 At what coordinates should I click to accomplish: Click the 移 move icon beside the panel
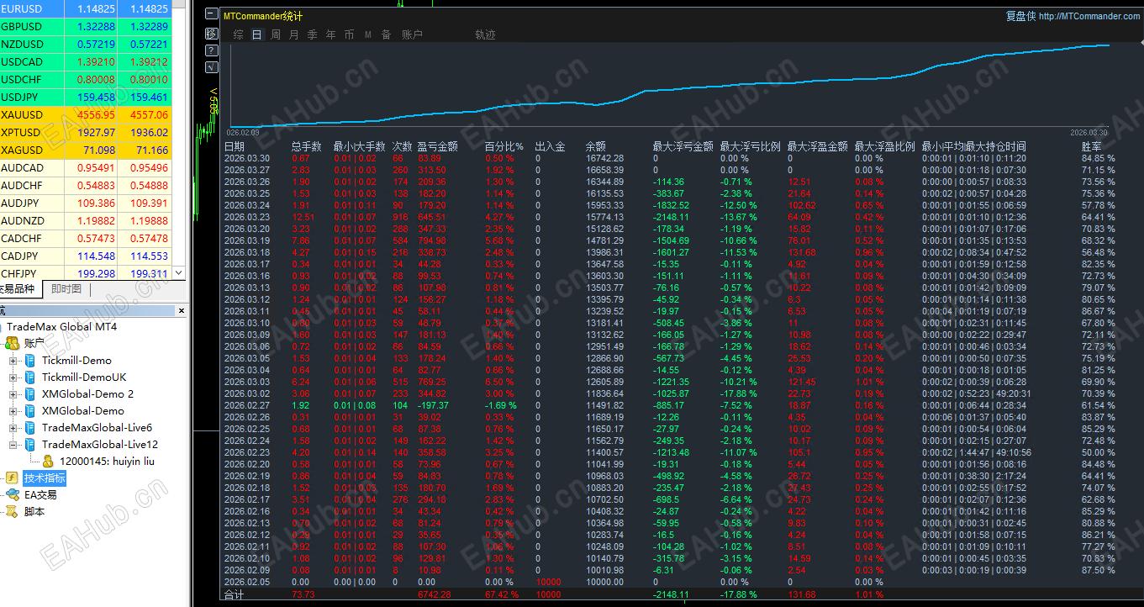tap(212, 34)
